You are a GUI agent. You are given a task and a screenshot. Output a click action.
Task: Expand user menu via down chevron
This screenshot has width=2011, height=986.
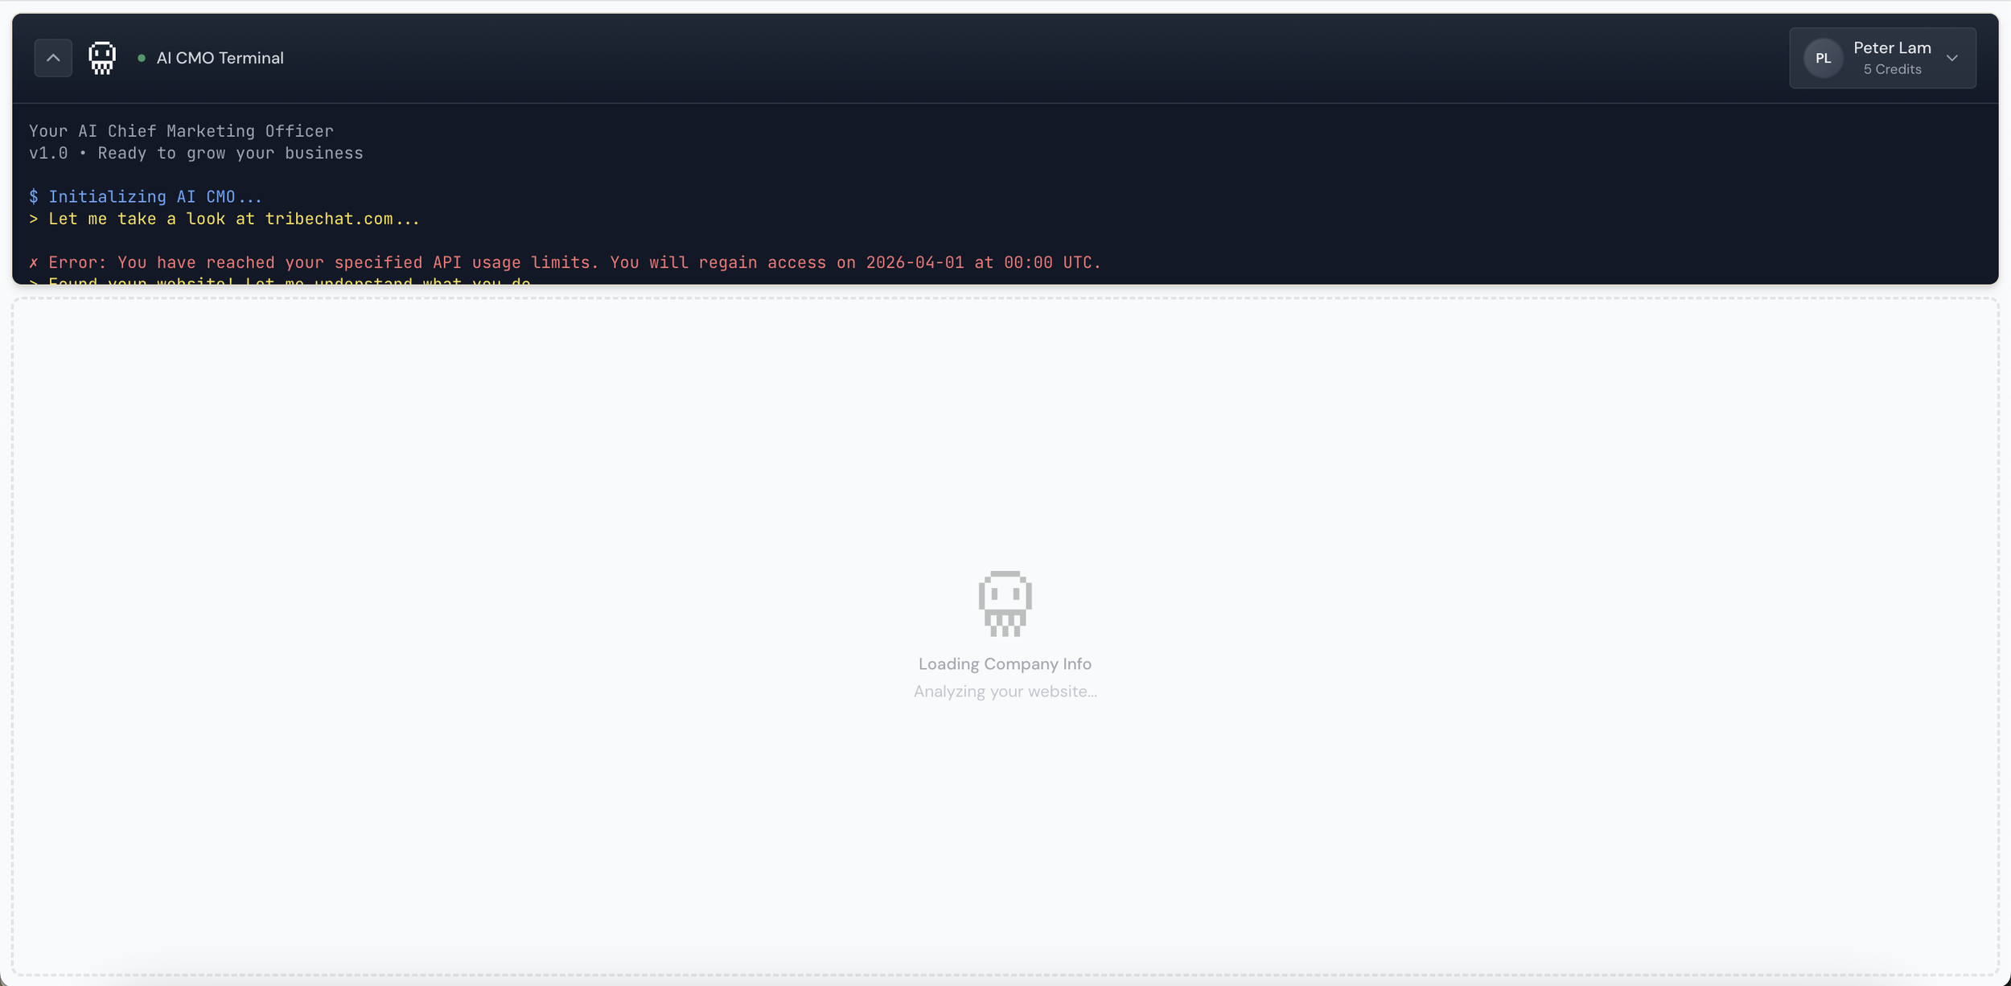pos(1952,58)
